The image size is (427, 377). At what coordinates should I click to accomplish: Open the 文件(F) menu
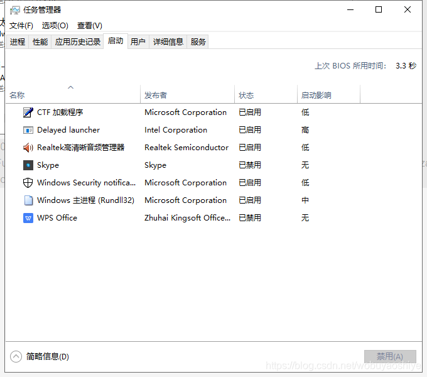[x=21, y=26]
